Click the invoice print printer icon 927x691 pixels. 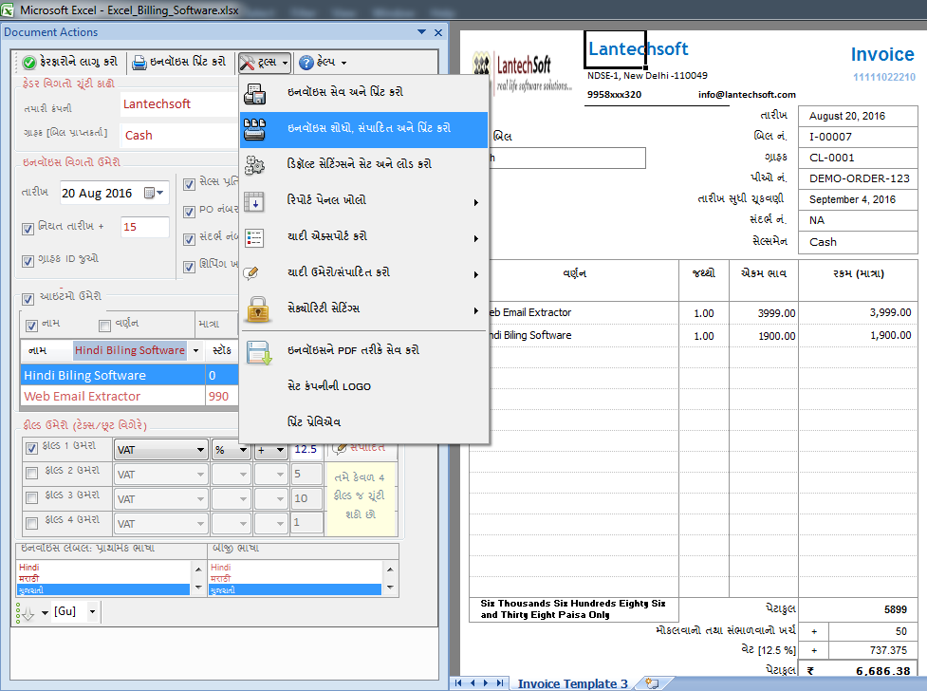[139, 62]
